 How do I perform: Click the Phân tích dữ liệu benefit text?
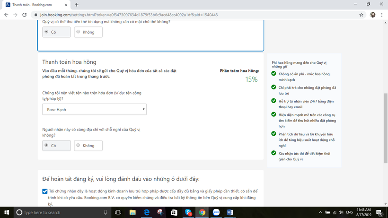pos(306,140)
